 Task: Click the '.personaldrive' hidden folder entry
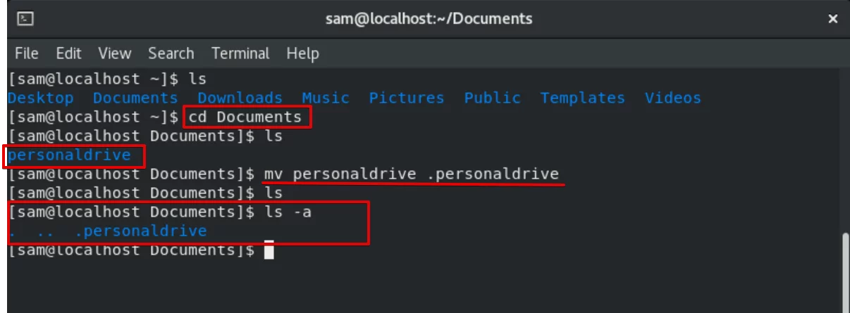coord(141,231)
